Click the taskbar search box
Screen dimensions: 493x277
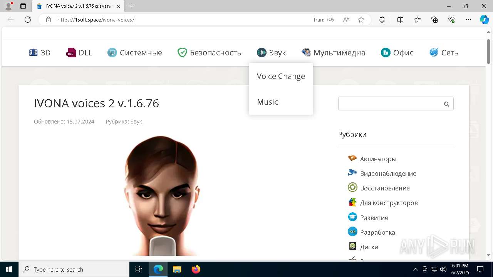click(74, 269)
